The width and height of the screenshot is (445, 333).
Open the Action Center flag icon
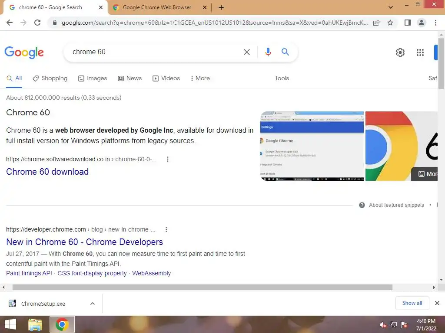pos(404,324)
